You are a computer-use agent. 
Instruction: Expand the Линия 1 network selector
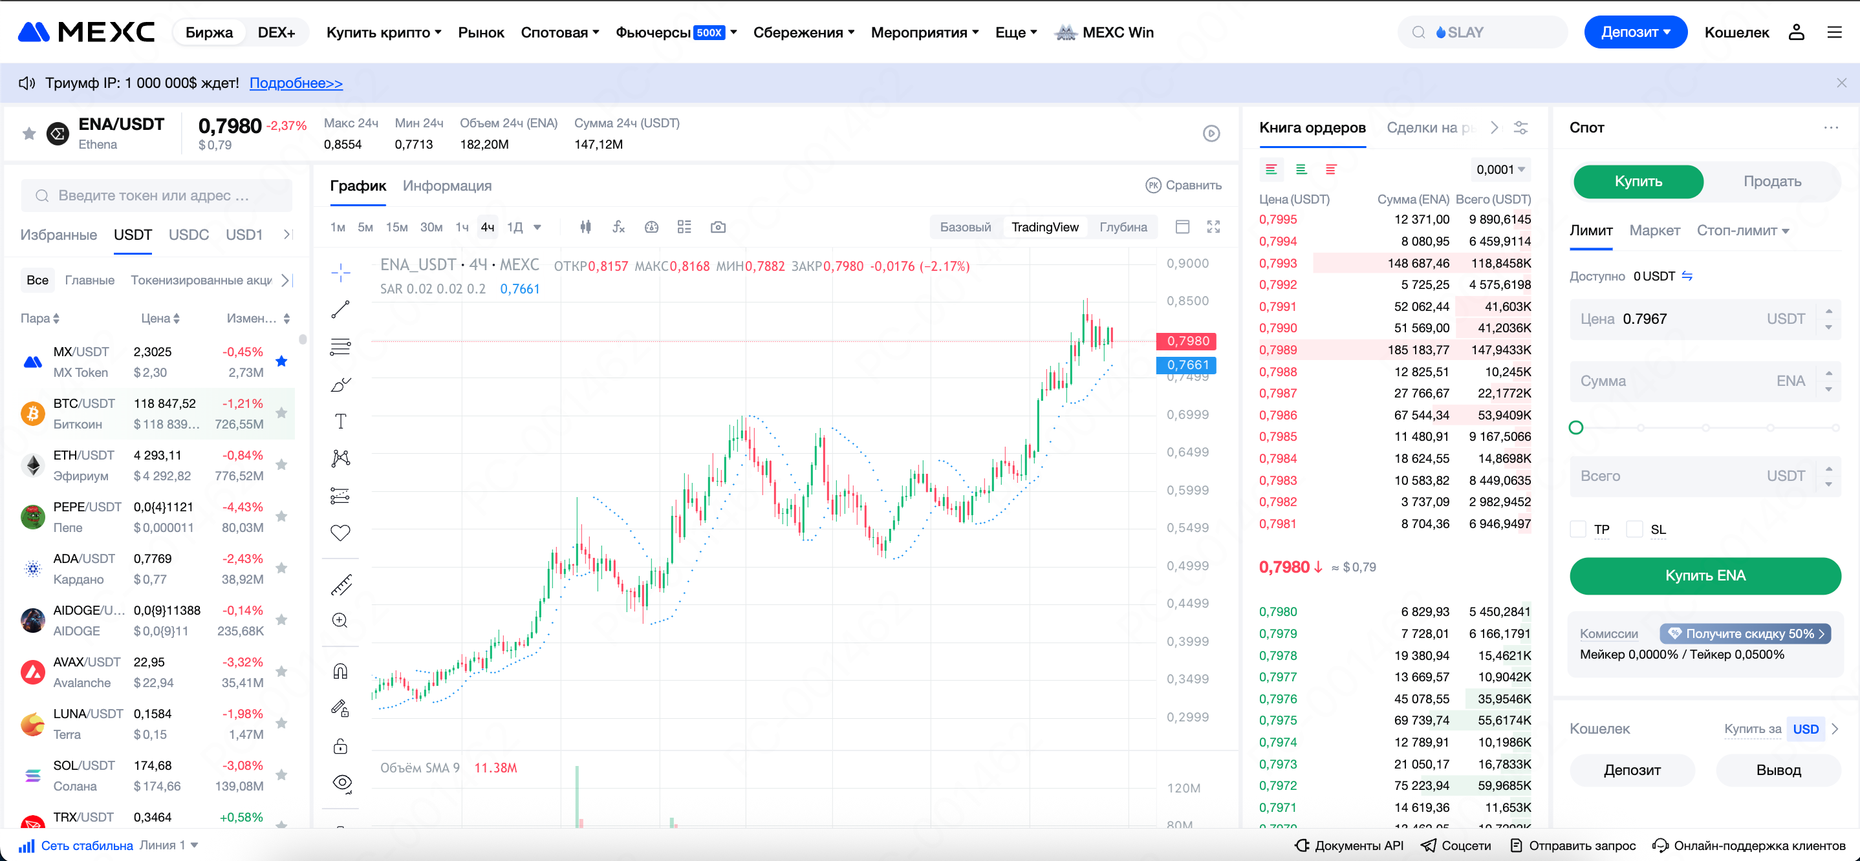pyautogui.click(x=169, y=845)
